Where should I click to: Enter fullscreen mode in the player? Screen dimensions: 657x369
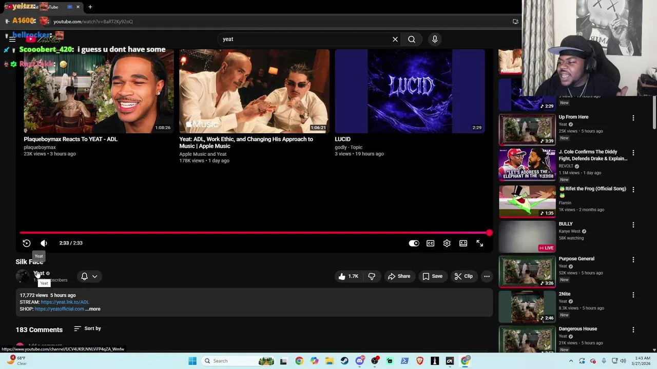click(x=479, y=243)
